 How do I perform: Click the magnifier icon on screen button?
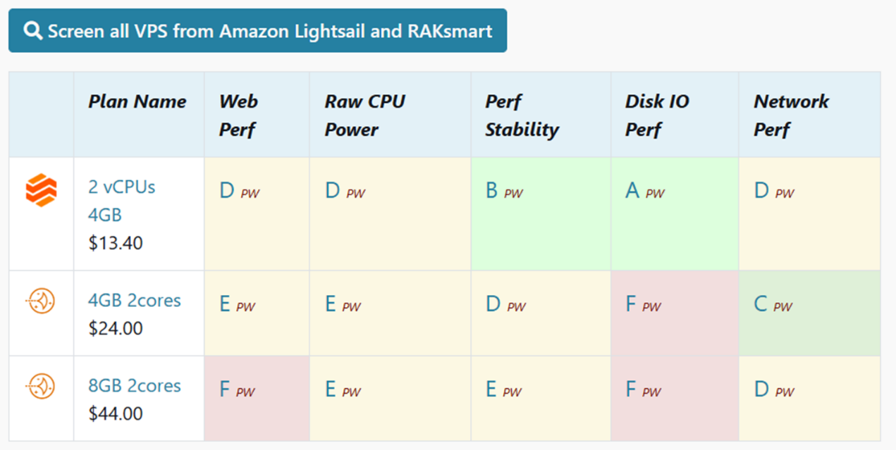pos(32,31)
